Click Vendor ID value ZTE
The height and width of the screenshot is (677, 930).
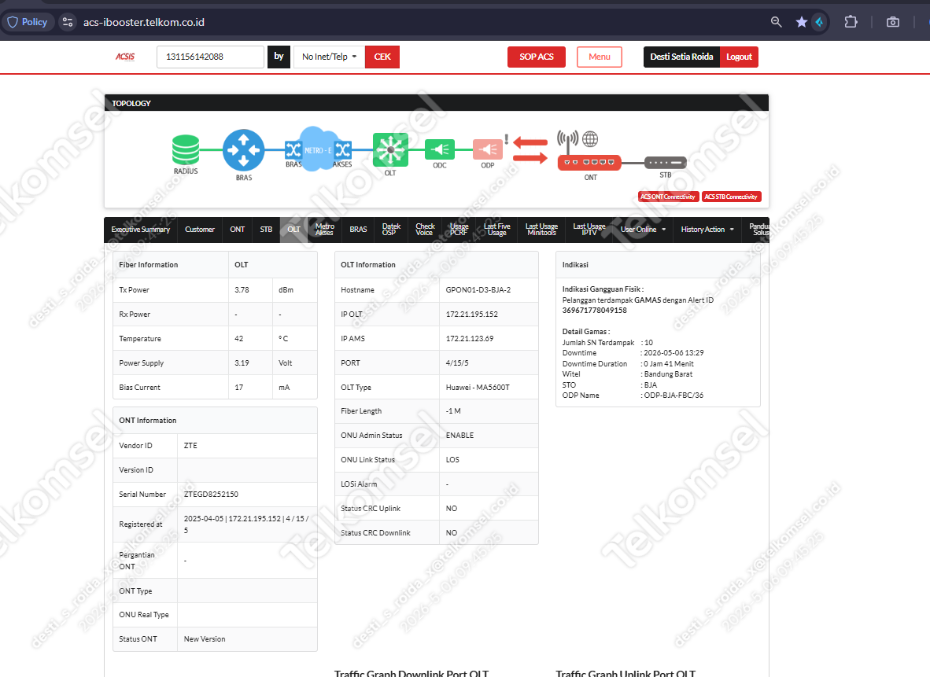click(190, 446)
